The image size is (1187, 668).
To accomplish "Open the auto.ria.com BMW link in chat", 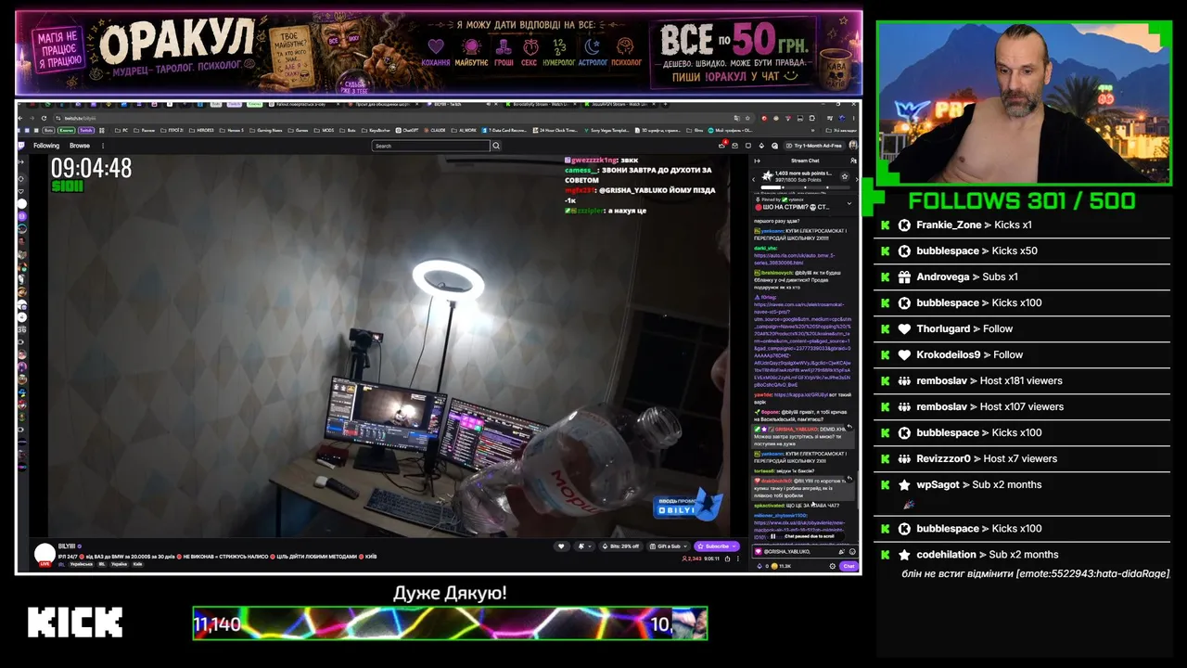I will [x=794, y=259].
